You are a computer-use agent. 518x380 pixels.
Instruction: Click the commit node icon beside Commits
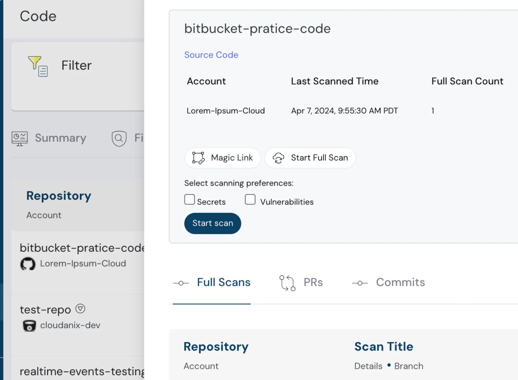tap(360, 283)
